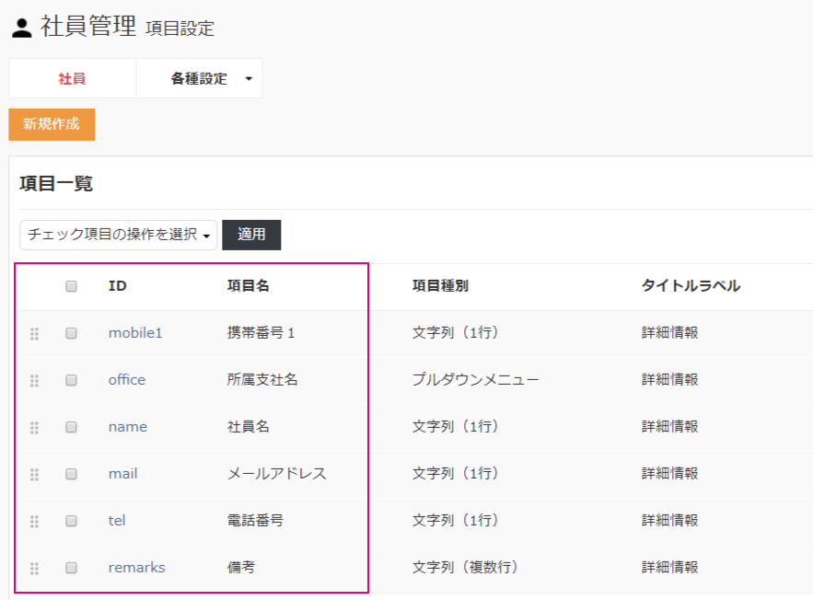The height and width of the screenshot is (600, 813).
Task: Click the person icon beside 社員管理 title
Action: (x=22, y=28)
